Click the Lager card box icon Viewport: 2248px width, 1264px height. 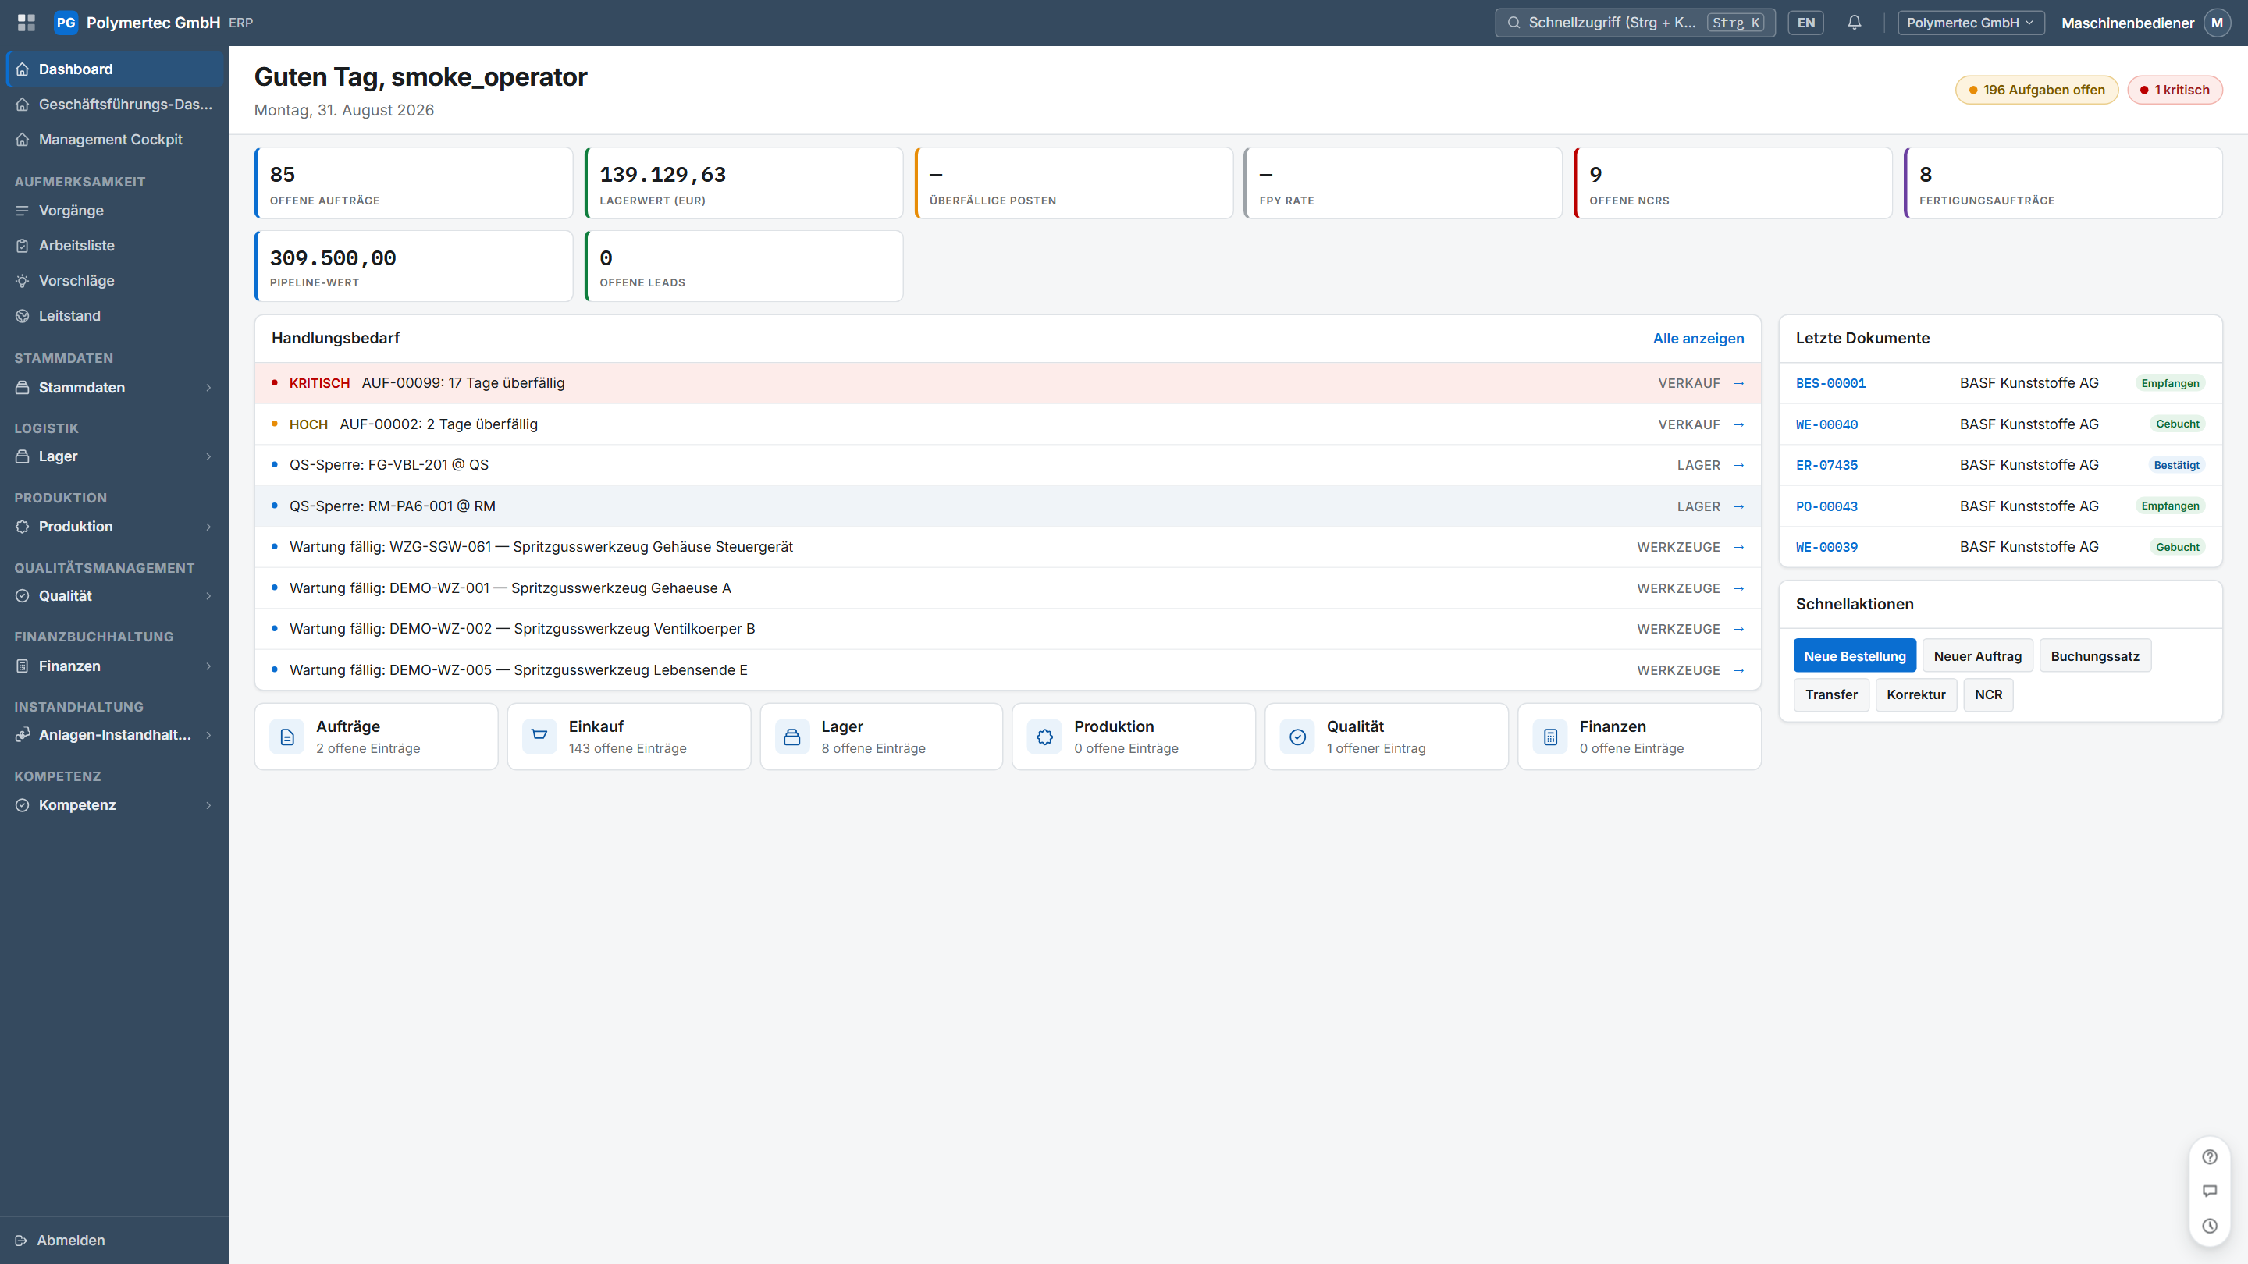coord(792,737)
